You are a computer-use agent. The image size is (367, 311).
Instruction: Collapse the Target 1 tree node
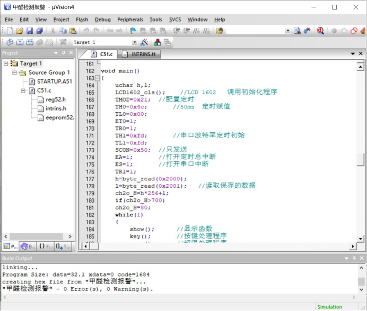tap(6, 63)
